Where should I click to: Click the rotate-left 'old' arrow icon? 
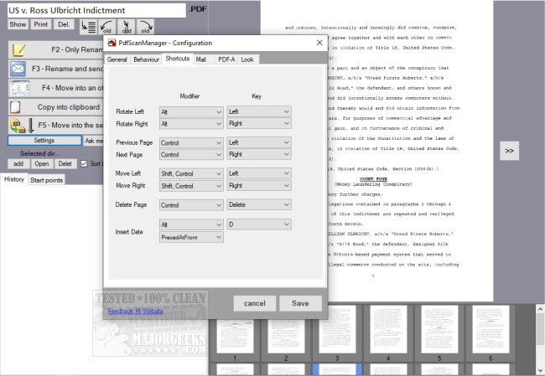[107, 27]
